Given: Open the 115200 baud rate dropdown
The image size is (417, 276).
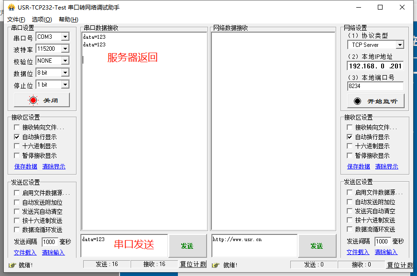Looking at the screenshot, I should tap(65, 49).
